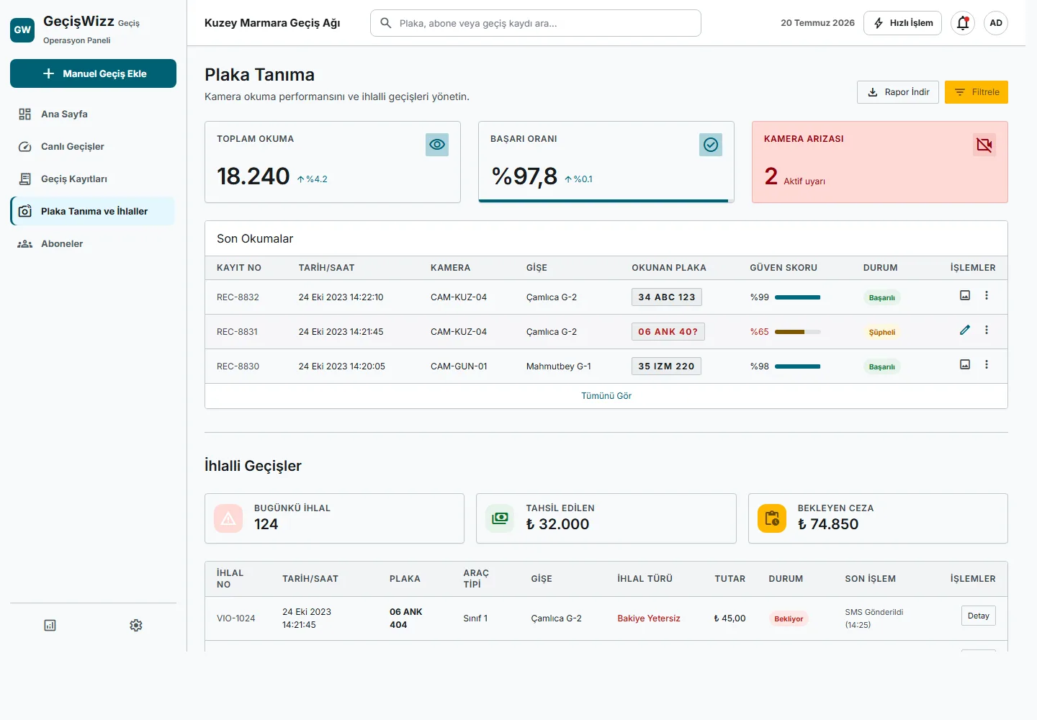Click the eye icon on Toplam Okuma card
The height and width of the screenshot is (720, 1037).
(437, 145)
